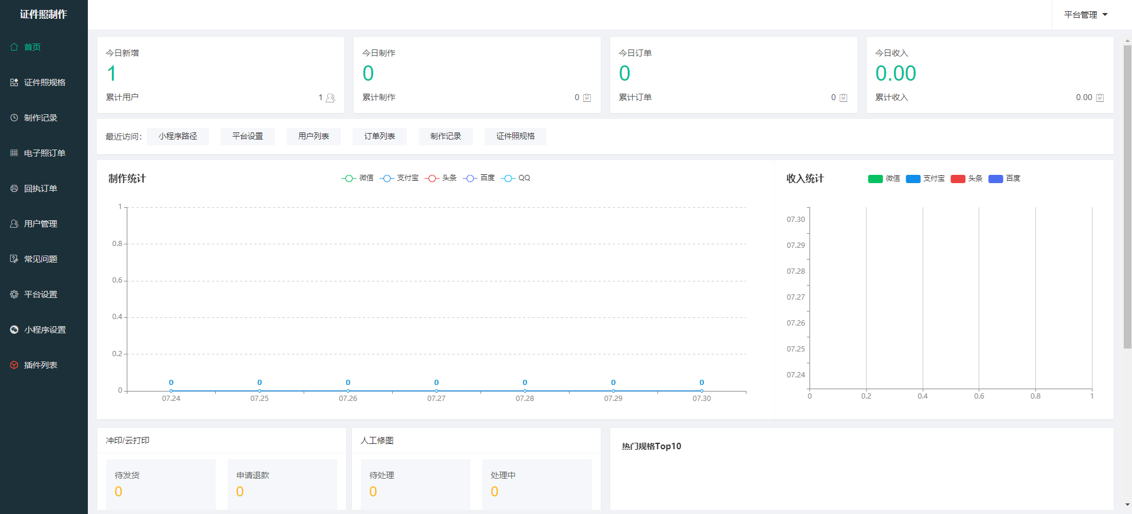The image size is (1132, 514).
Task: Click the 07.27 data point in 制作统计
Action: (x=436, y=391)
